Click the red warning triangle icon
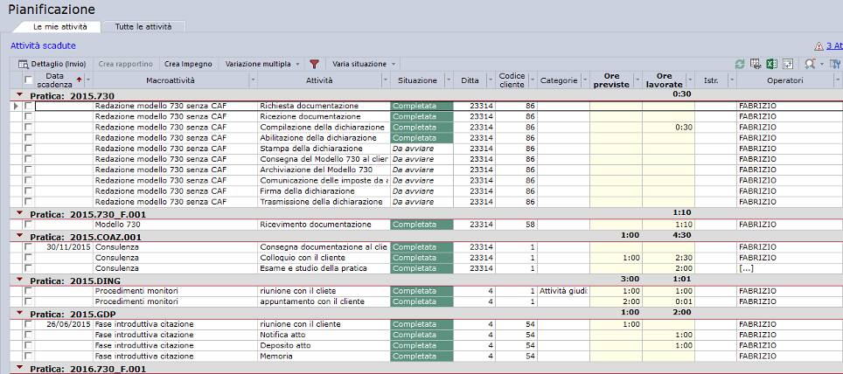Image resolution: width=843 pixels, height=374 pixels. pos(819,45)
